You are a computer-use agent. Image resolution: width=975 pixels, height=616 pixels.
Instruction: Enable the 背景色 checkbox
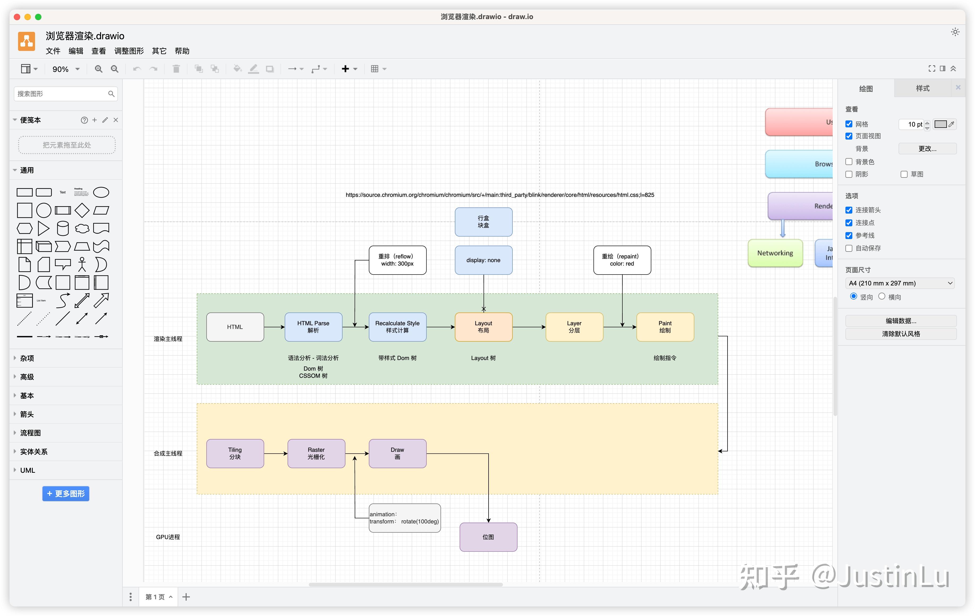849,161
